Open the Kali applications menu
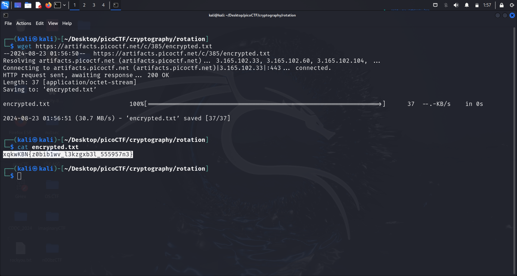This screenshot has width=517, height=276. tap(5, 5)
